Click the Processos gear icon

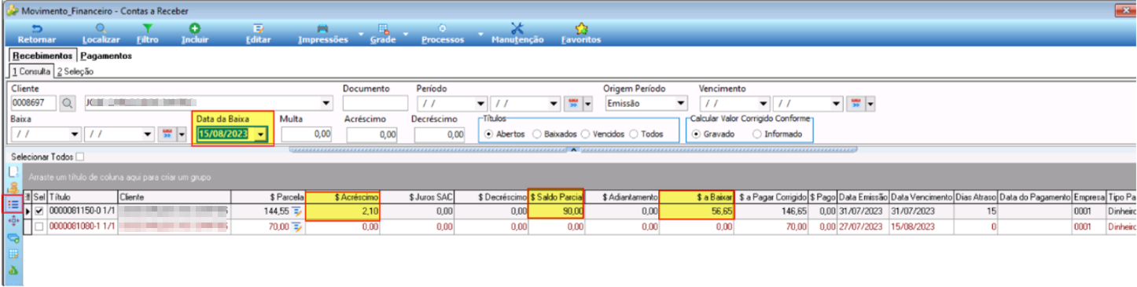(x=442, y=28)
